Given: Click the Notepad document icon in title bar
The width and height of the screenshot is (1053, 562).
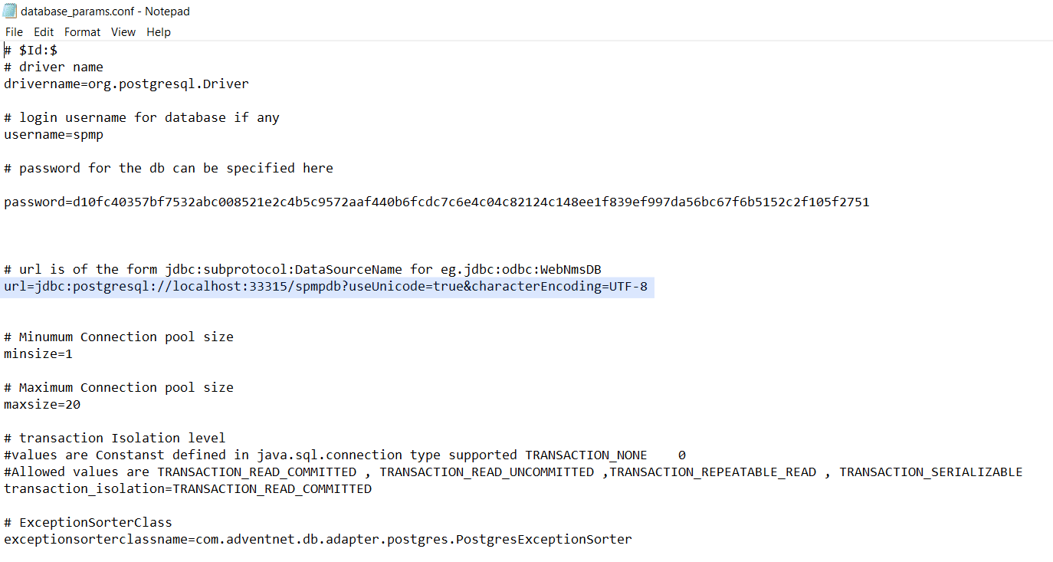Looking at the screenshot, I should click(9, 11).
